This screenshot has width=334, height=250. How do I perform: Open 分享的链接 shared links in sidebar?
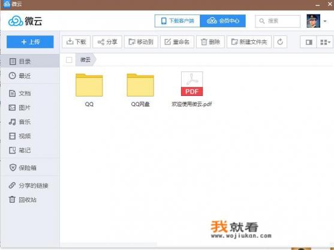(30, 185)
